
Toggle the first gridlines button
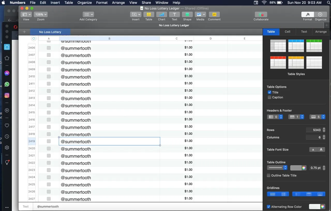tap(273, 194)
